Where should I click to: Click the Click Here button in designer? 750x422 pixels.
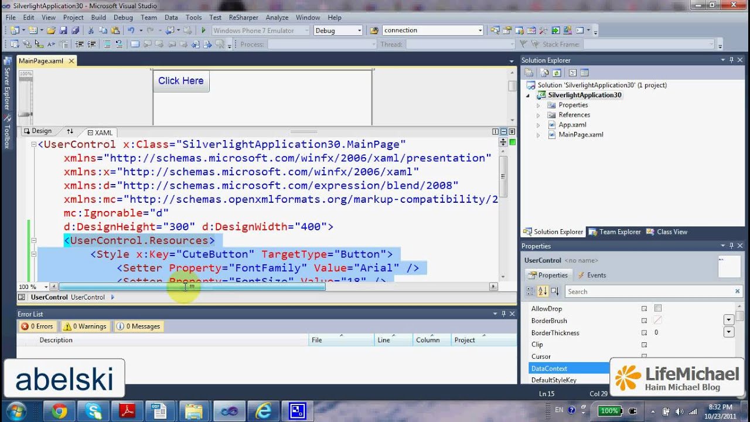tap(181, 81)
